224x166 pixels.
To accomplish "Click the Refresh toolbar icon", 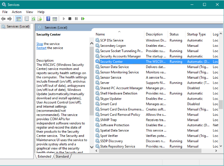I will 34,19.
